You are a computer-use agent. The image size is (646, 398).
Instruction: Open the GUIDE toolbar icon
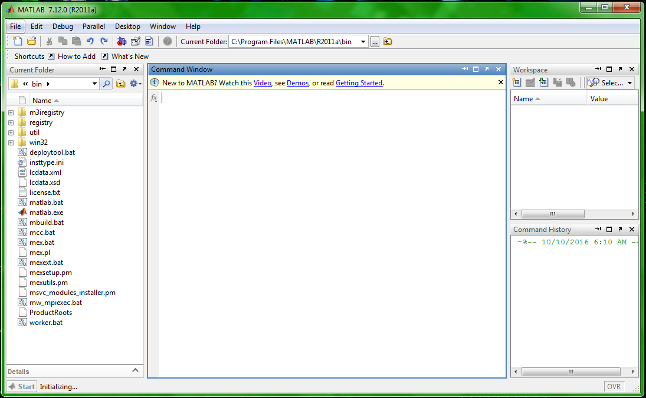tap(135, 41)
